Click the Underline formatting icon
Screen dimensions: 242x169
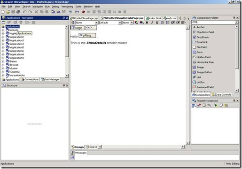pos(157,23)
